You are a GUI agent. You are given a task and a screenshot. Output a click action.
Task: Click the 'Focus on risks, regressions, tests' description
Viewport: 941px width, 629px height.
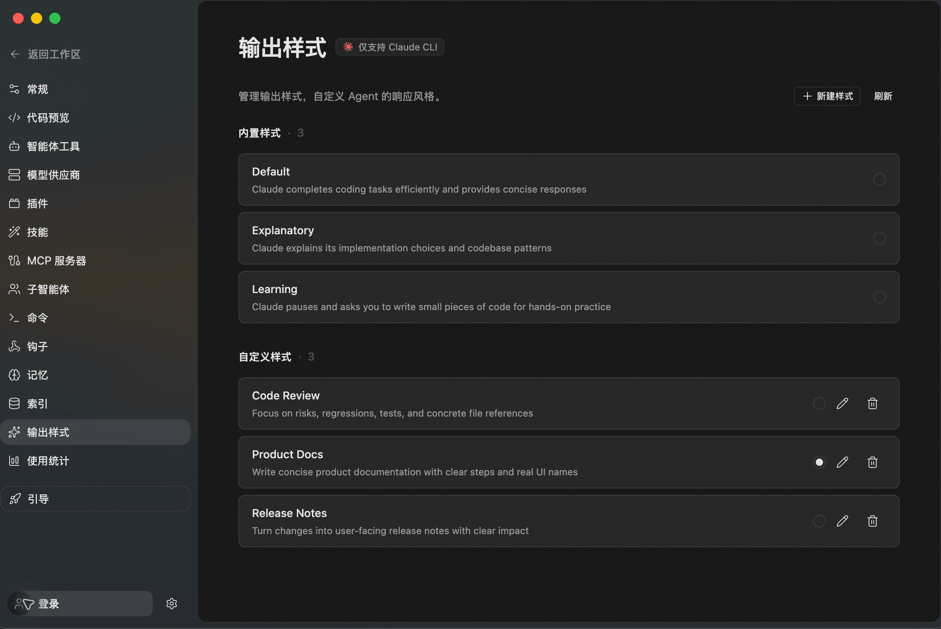coord(393,413)
